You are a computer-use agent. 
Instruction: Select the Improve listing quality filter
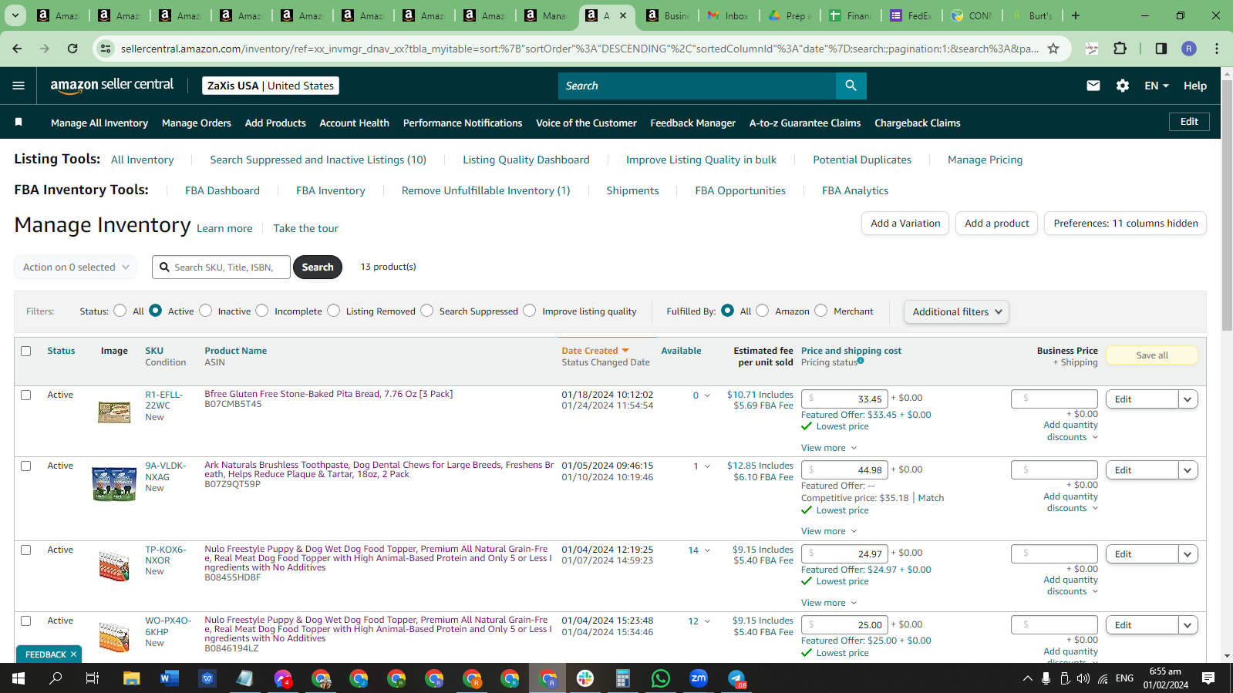529,311
